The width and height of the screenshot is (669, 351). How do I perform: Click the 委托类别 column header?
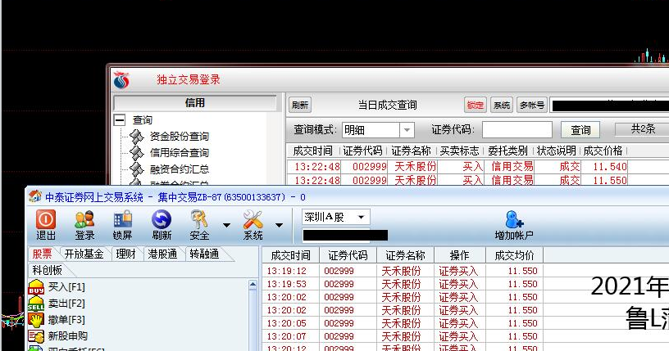coord(507,151)
